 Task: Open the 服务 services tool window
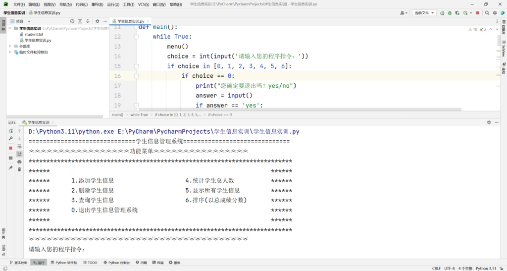pos(175,263)
